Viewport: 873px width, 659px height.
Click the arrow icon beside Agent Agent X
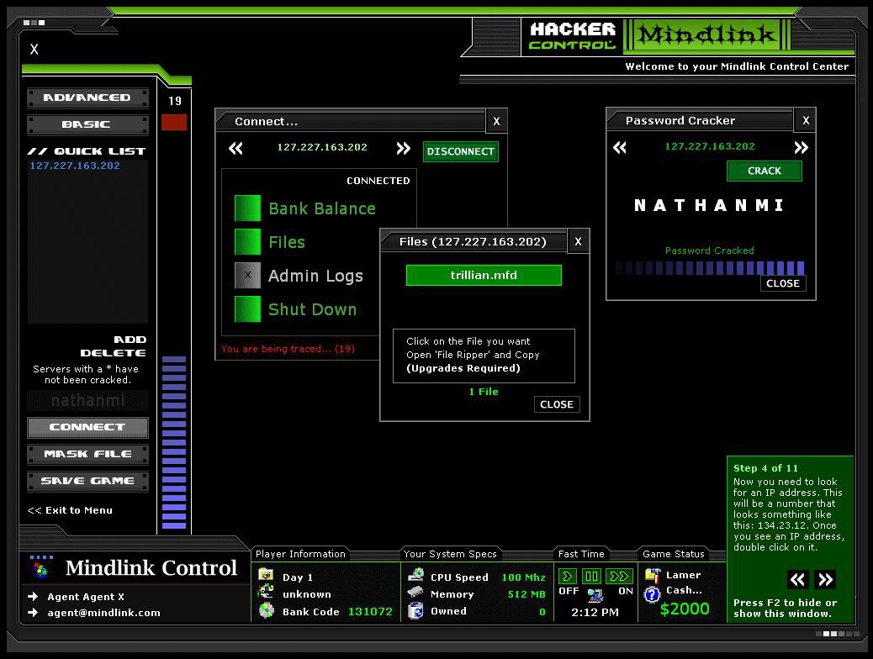tap(33, 596)
